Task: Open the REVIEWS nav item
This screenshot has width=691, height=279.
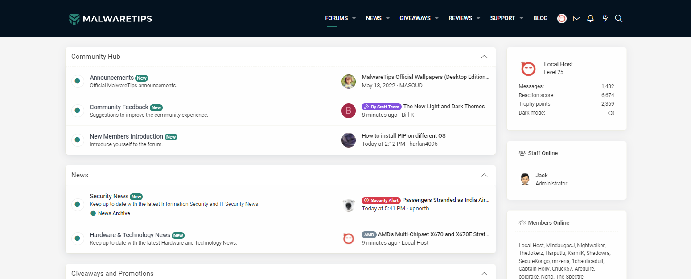Action: click(x=461, y=18)
